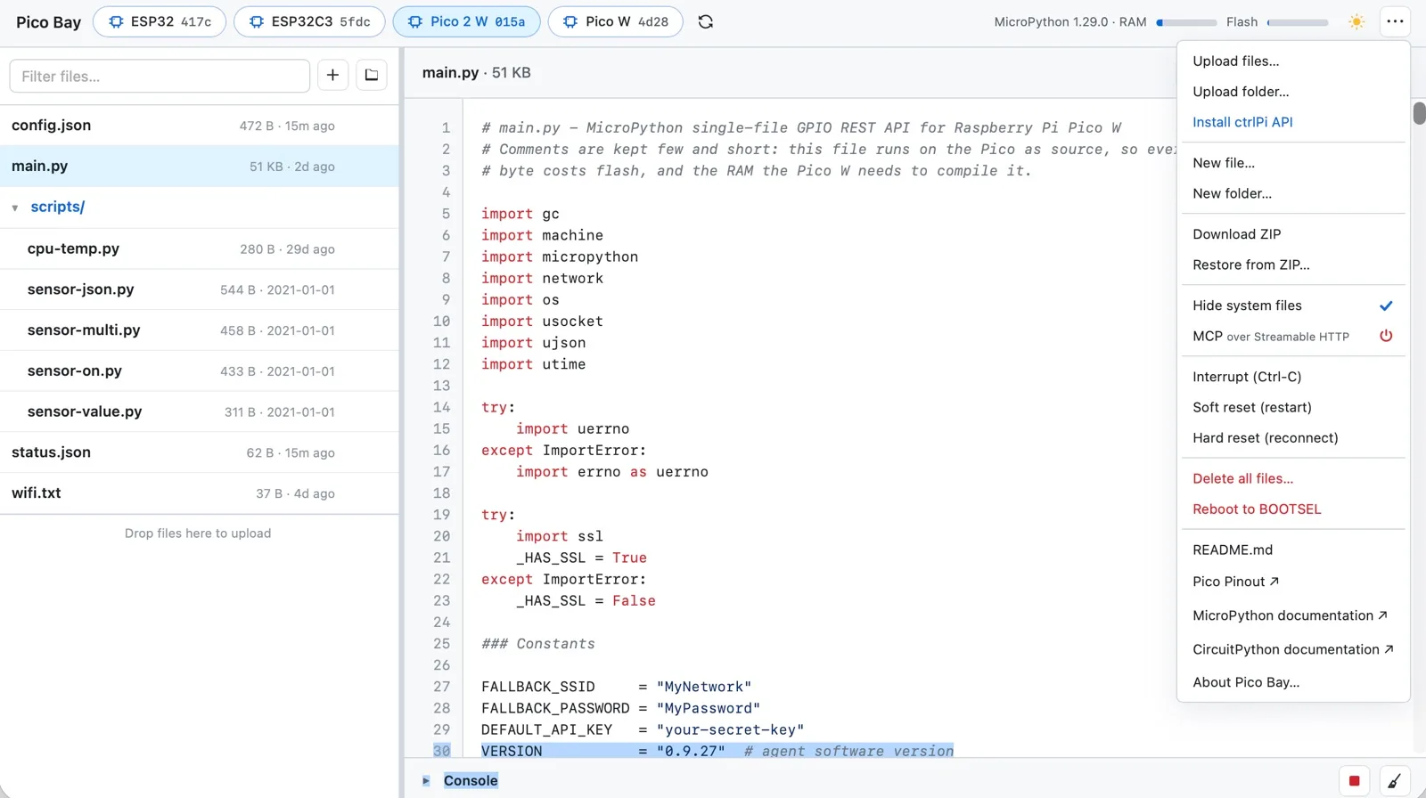Open README.md from the menu
The width and height of the screenshot is (1426, 798).
[1293, 550]
